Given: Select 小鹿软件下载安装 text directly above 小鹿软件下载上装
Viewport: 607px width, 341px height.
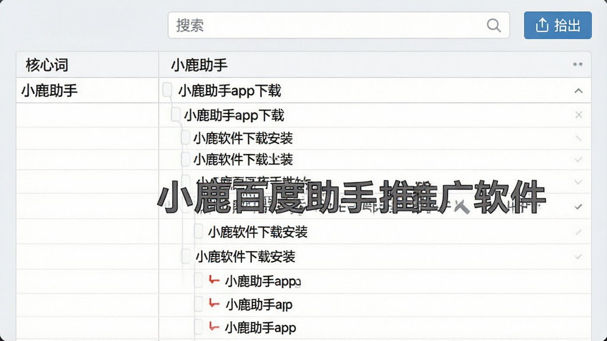Looking at the screenshot, I should [x=243, y=138].
